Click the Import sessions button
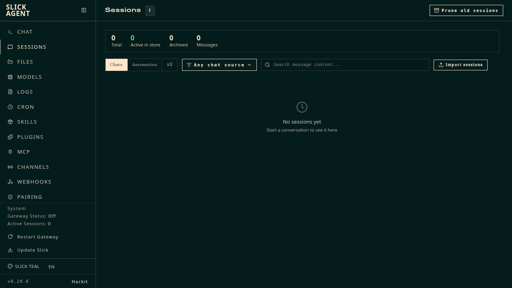The width and height of the screenshot is (512, 288). coord(460,65)
